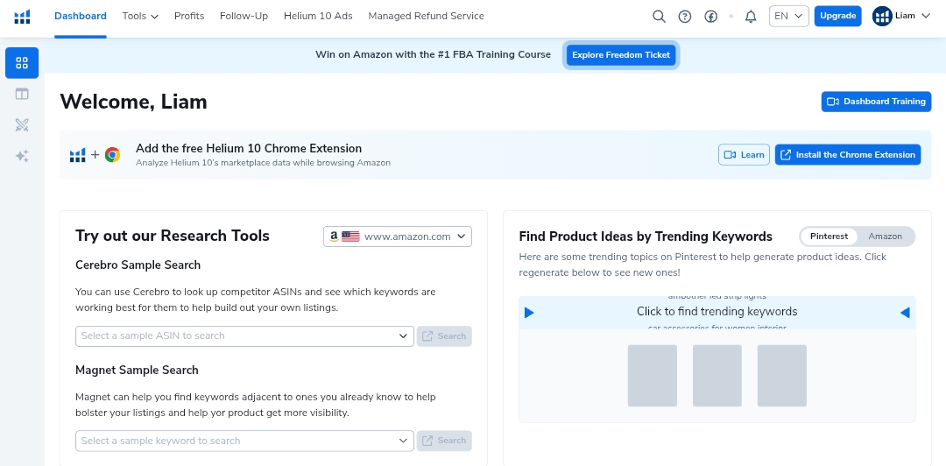Select the first trending product thumbnail
The height and width of the screenshot is (466, 946).
point(653,376)
